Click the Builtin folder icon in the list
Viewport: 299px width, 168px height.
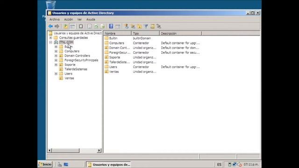coord(107,38)
